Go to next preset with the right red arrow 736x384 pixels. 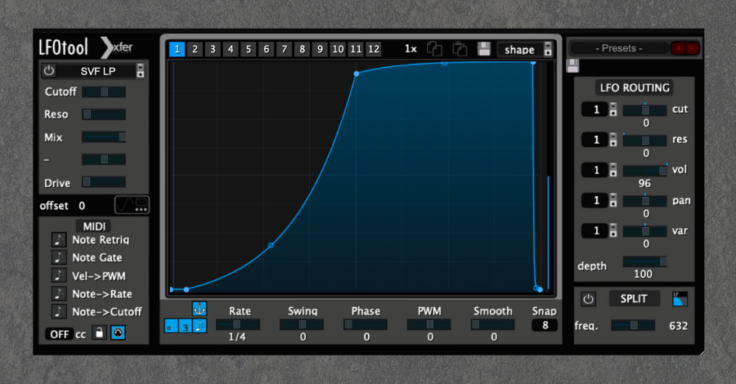693,48
